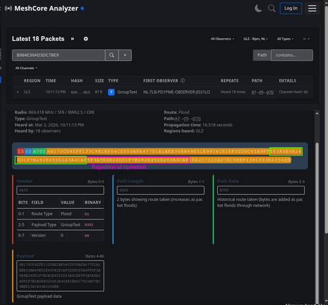328x305 pixels.
Task: Click the HASH column header
Action: click(x=77, y=81)
